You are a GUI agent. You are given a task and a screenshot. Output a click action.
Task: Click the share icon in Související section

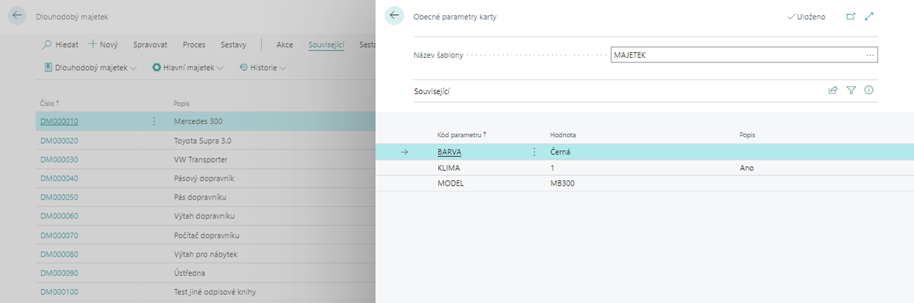[833, 91]
